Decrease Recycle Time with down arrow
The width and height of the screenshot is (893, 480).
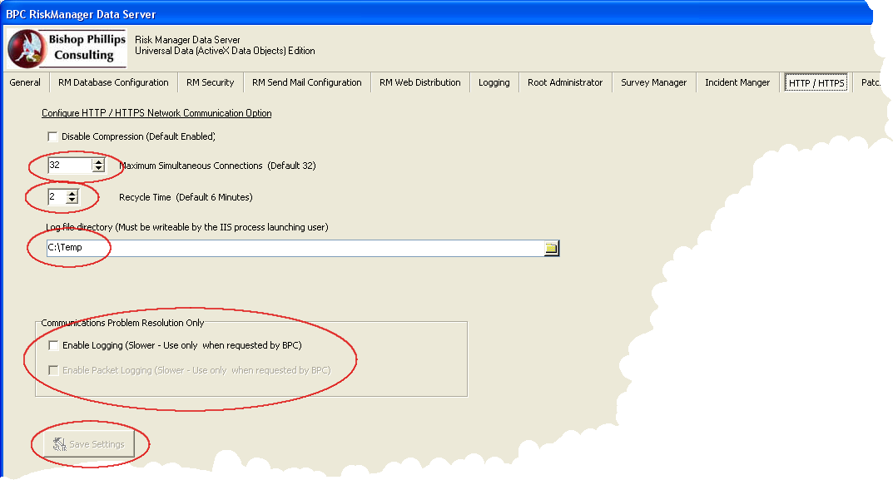point(72,200)
